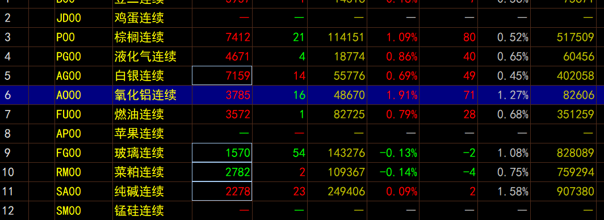The height and width of the screenshot is (220, 604).
Task: Click open interest 82606
Action: (578, 95)
